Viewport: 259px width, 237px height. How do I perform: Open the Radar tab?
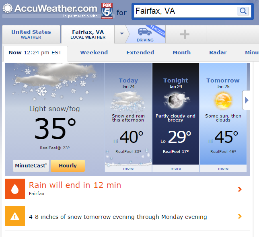coord(218,53)
